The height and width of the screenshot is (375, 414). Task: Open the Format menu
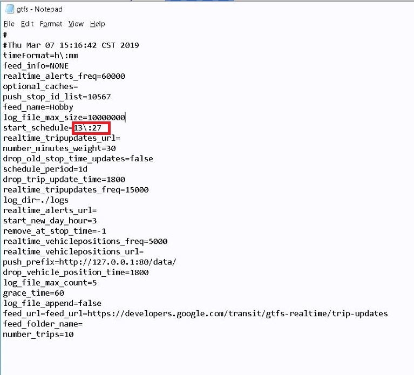(x=51, y=24)
